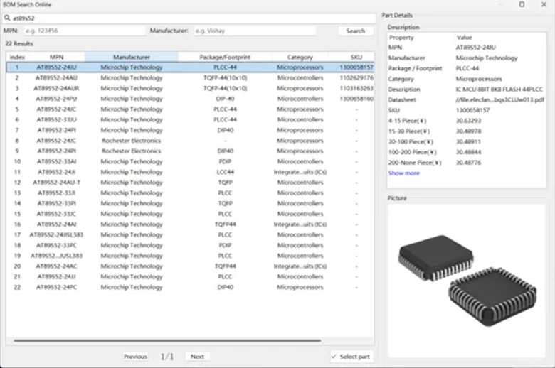The height and width of the screenshot is (368, 555).
Task: Sort results by Manufacturer column header
Action: 131,57
